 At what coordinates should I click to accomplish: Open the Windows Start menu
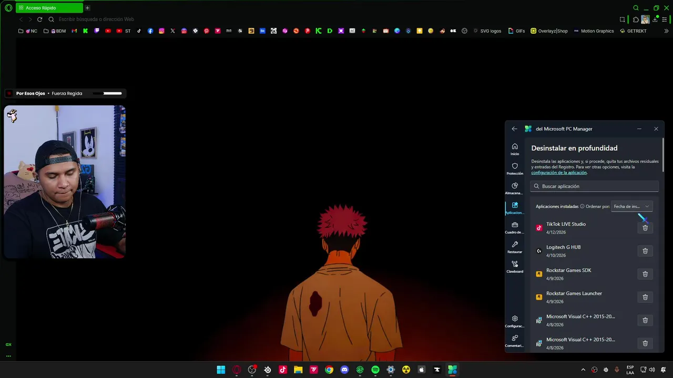tap(221, 370)
